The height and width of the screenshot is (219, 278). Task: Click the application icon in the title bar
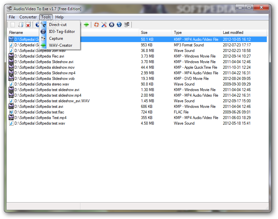(x=9, y=9)
